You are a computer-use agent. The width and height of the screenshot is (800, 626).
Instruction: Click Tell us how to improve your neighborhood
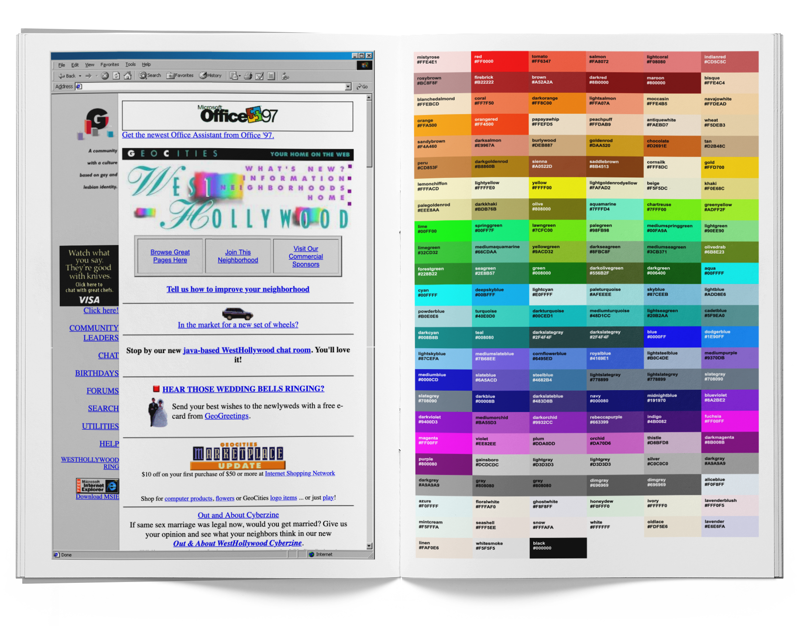click(x=238, y=289)
